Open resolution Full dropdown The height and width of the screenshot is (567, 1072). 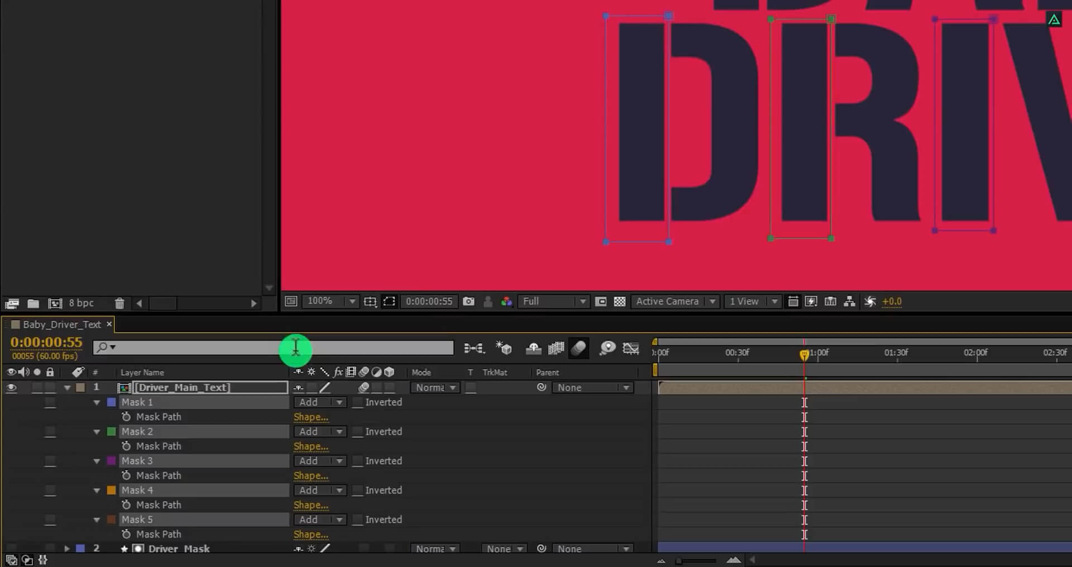[553, 301]
